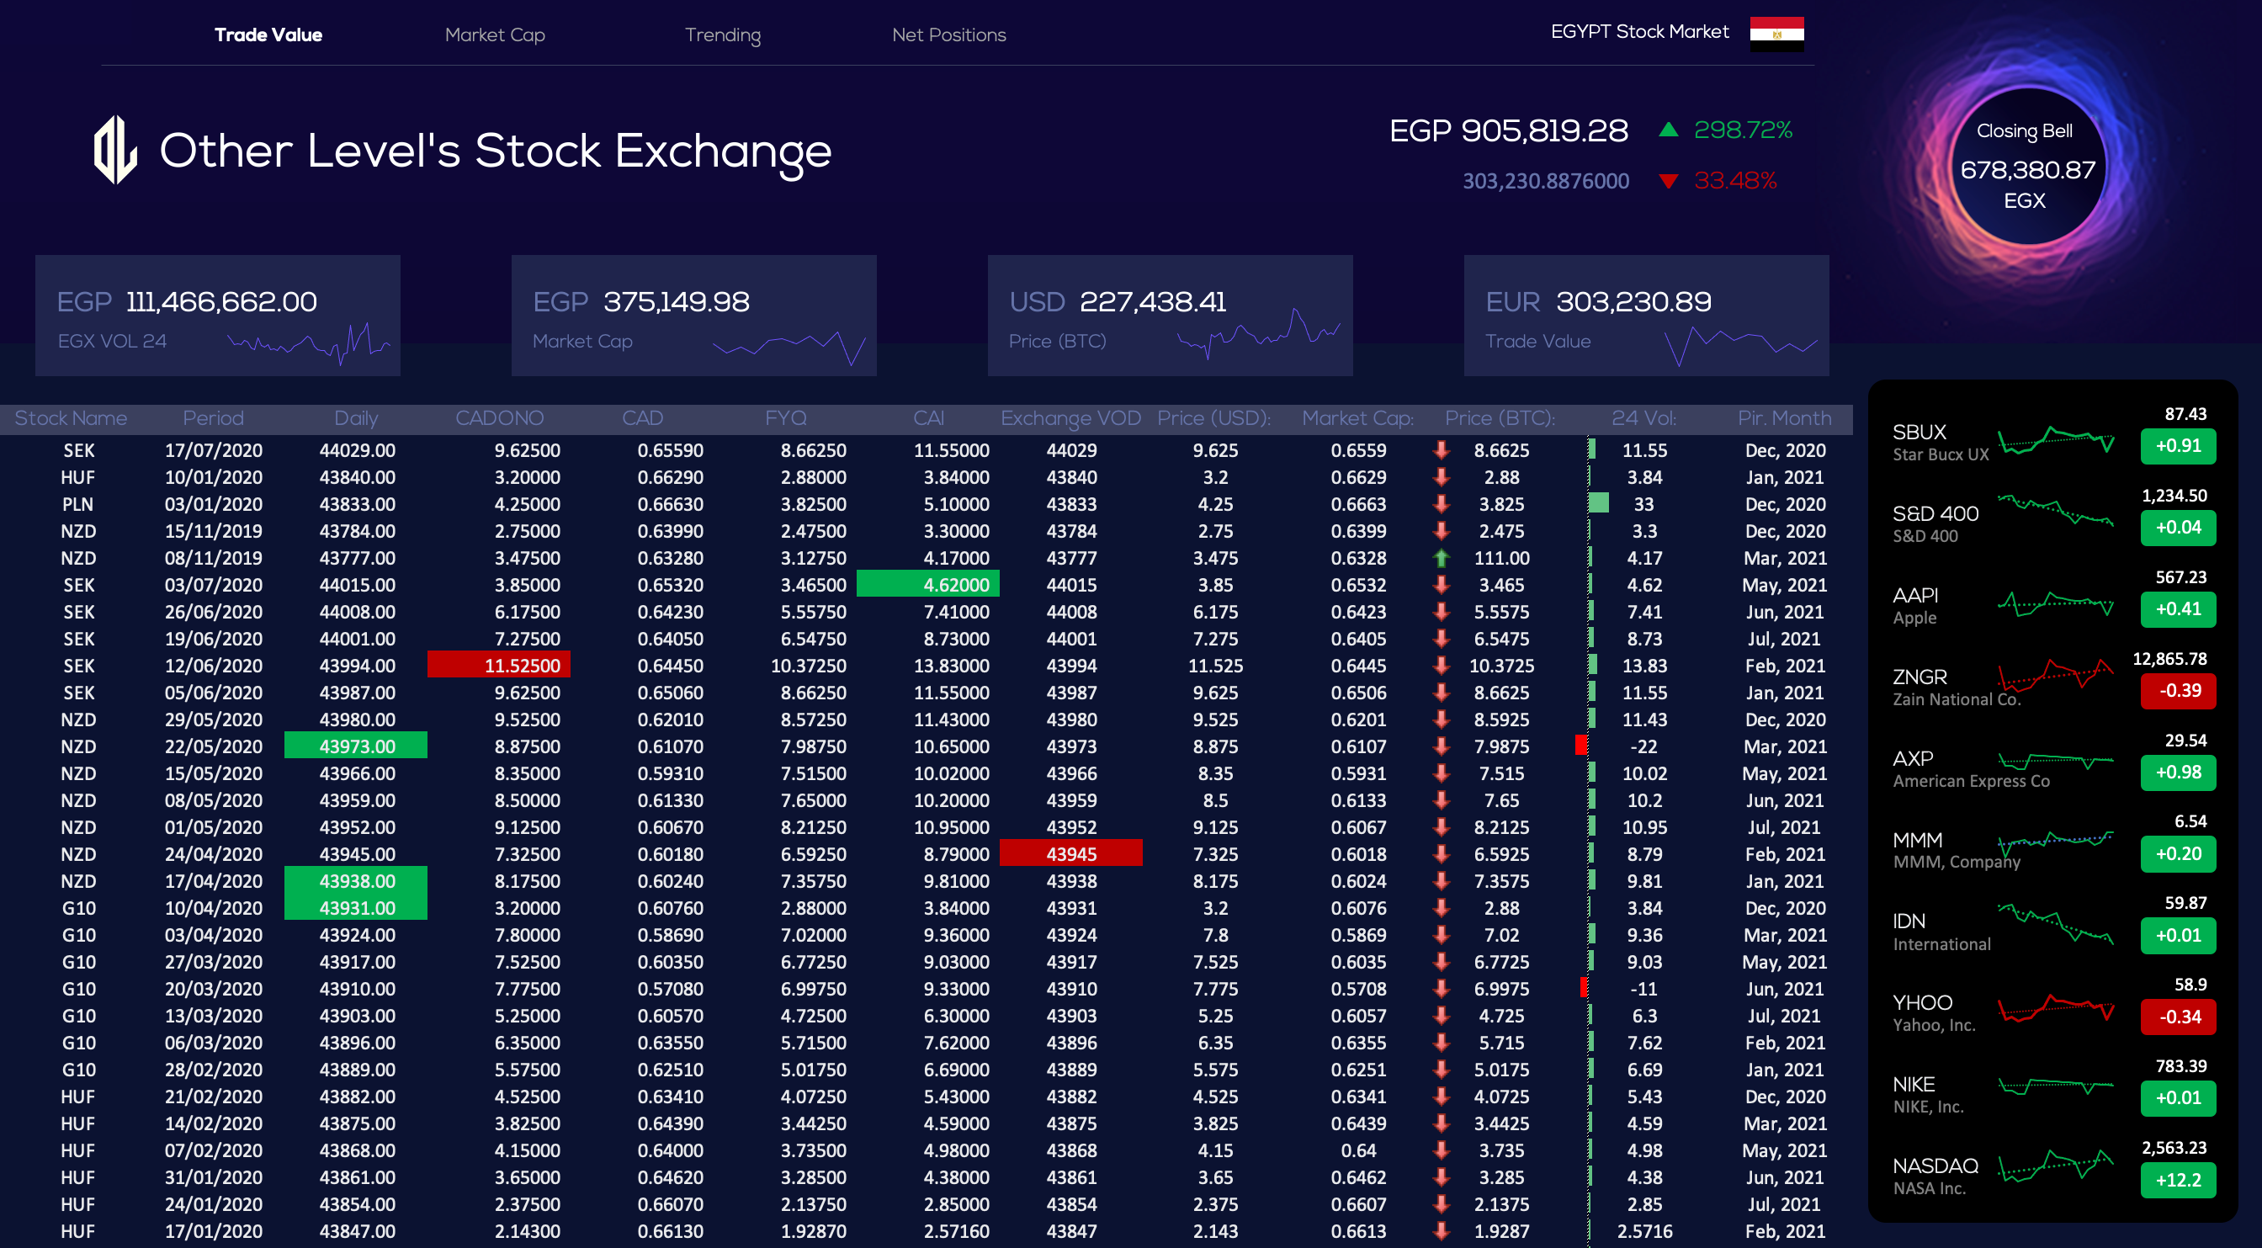Sort by the Stock Name column header
This screenshot has height=1248, width=2262.
(72, 418)
